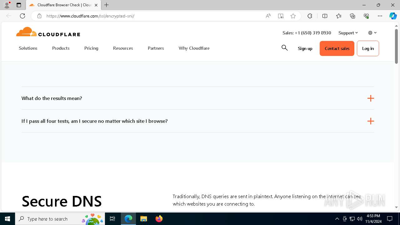
Task: Click the Log in button
Action: (x=368, y=48)
